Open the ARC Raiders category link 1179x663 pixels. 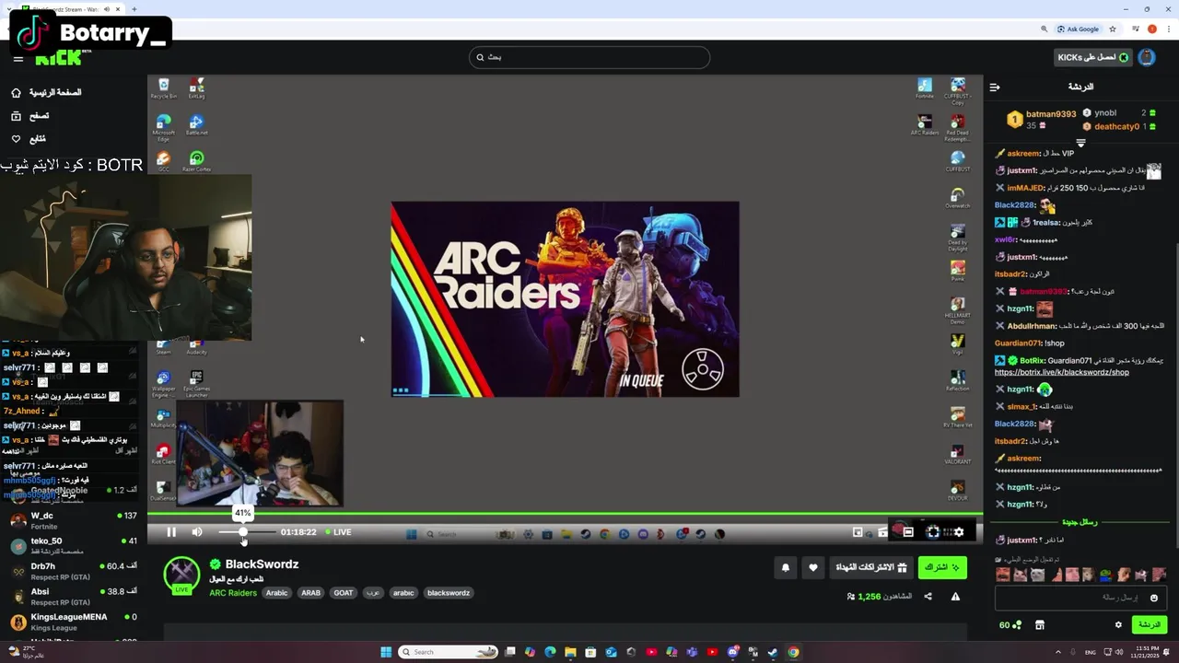tap(233, 593)
